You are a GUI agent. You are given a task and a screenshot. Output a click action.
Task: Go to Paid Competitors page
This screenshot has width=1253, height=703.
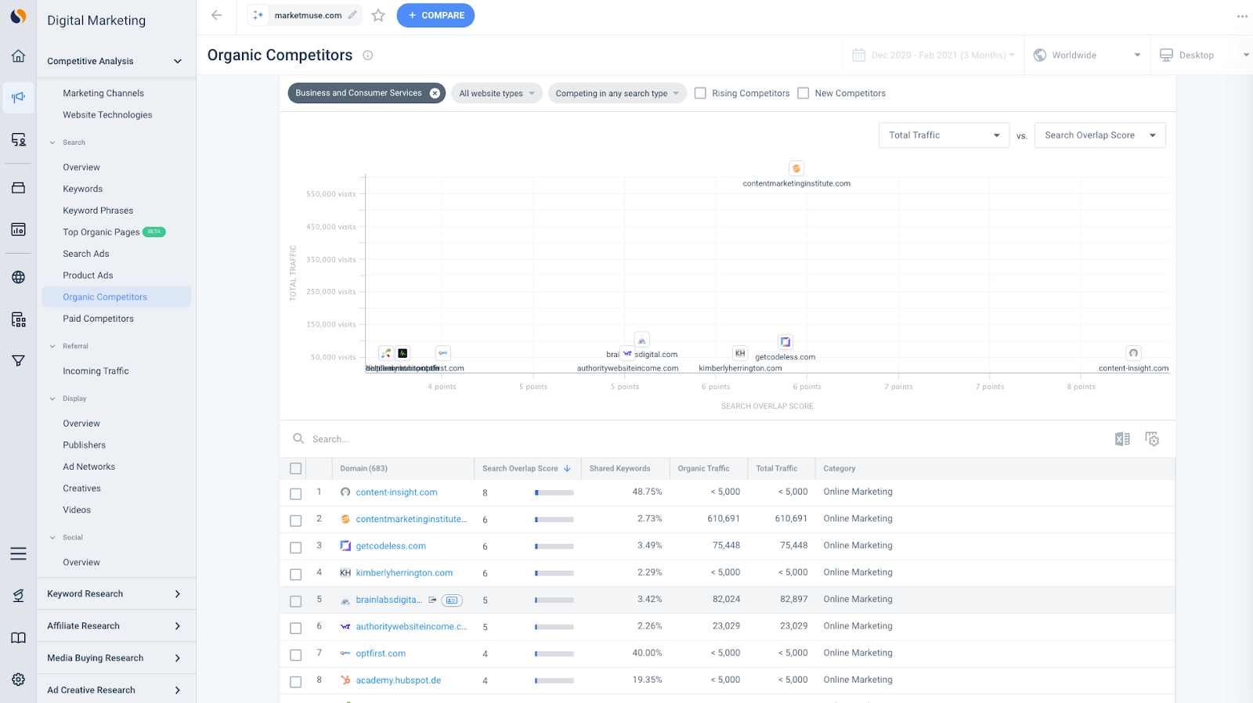(98, 319)
